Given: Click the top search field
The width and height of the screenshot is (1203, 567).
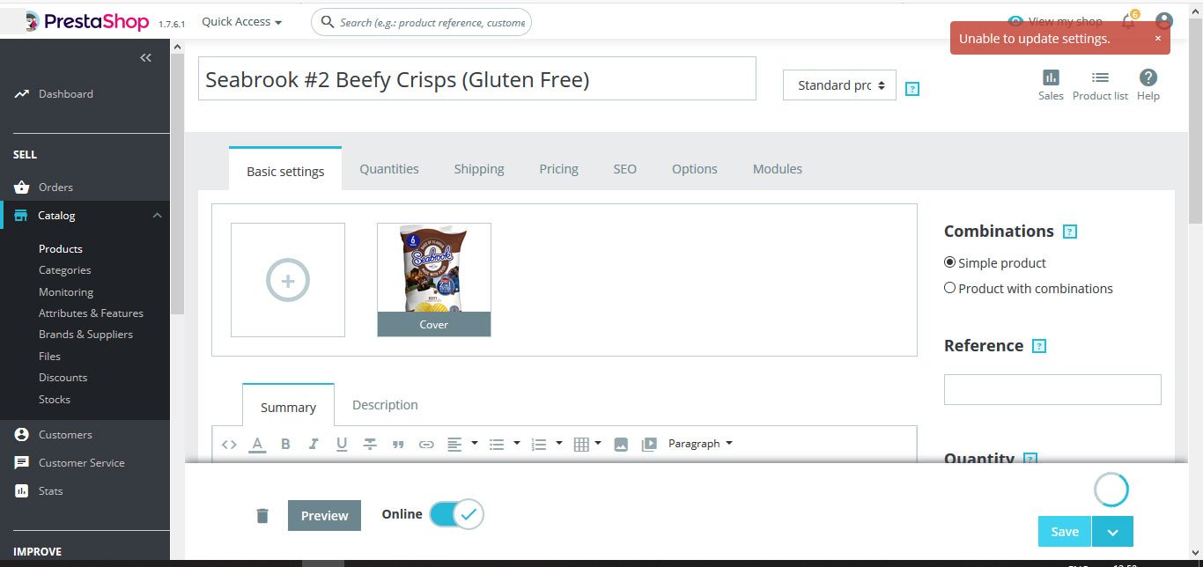Looking at the screenshot, I should [421, 22].
